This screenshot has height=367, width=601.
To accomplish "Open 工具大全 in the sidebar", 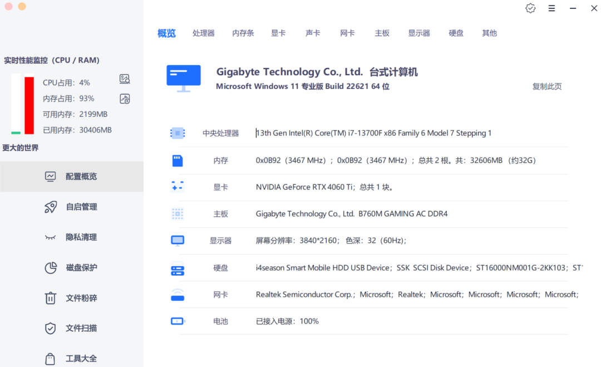I will tap(72, 359).
